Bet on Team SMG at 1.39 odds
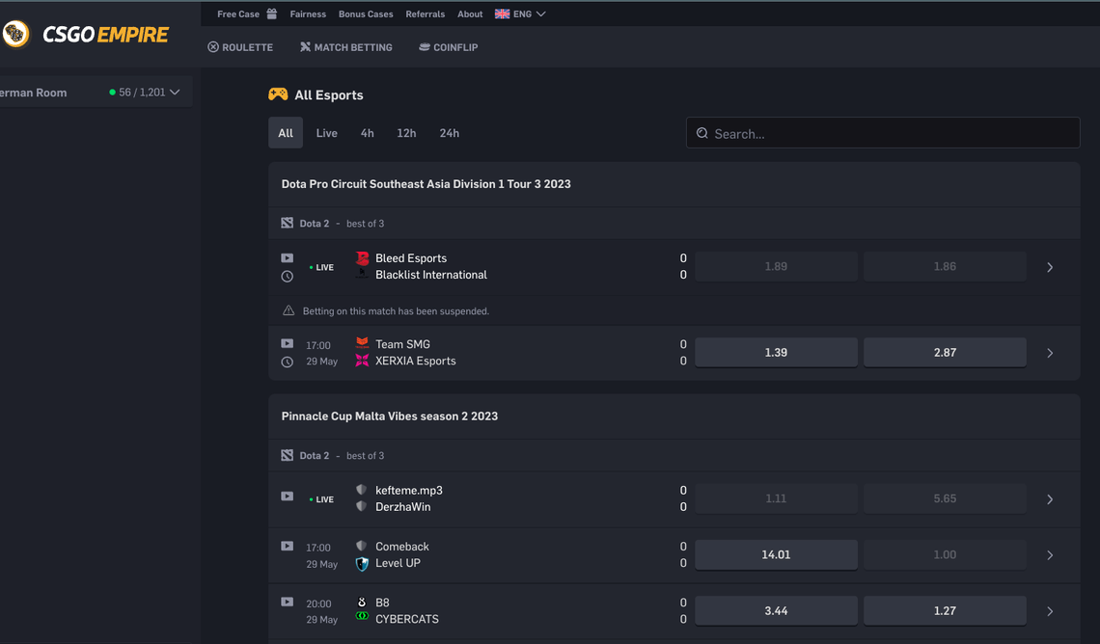The height and width of the screenshot is (644, 1100). click(776, 353)
